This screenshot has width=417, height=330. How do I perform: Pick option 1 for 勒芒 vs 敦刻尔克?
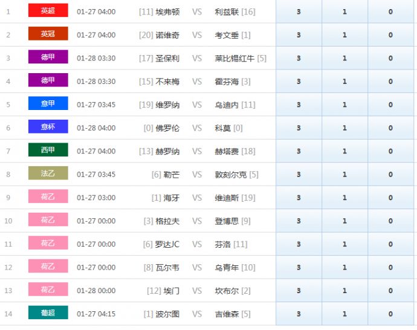344,175
